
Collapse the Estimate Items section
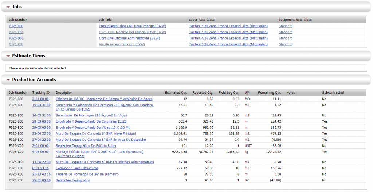(8, 56)
